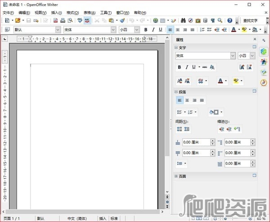
Task: Click the 标准 selection mode in status bar
Action: click(x=114, y=218)
